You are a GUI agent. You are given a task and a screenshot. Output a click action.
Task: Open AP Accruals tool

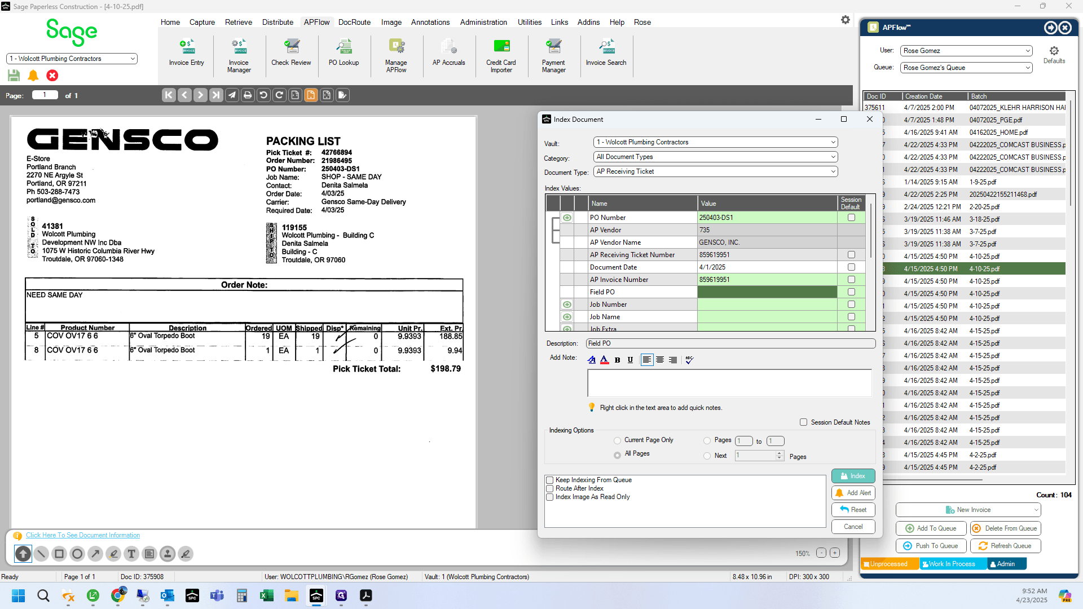pyautogui.click(x=449, y=54)
